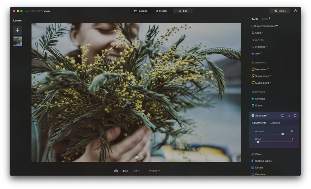Open the Supersharp extension icon
The width and height of the screenshot is (311, 189).
(253, 76)
